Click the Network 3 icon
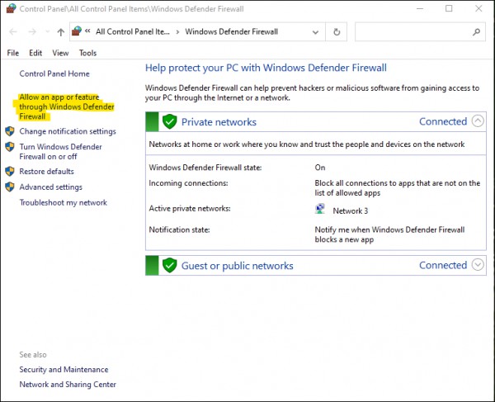Image resolution: width=495 pixels, height=402 pixels. pos(320,209)
